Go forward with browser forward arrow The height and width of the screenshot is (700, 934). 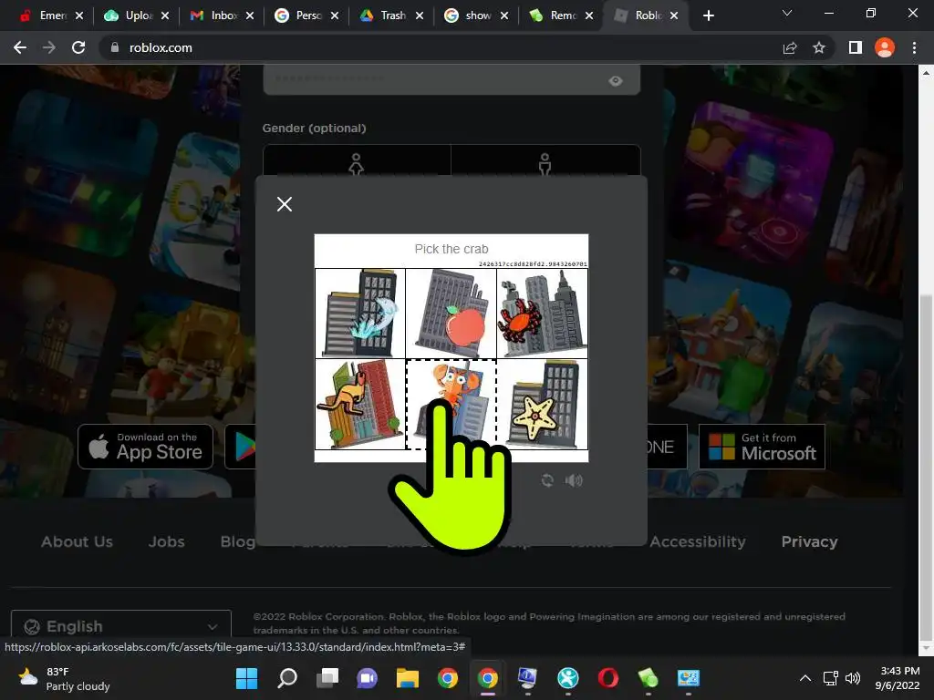[x=49, y=47]
